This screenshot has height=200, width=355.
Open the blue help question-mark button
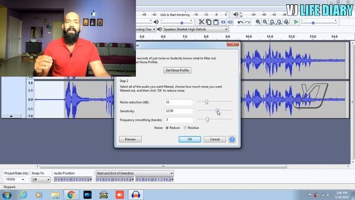point(232,139)
